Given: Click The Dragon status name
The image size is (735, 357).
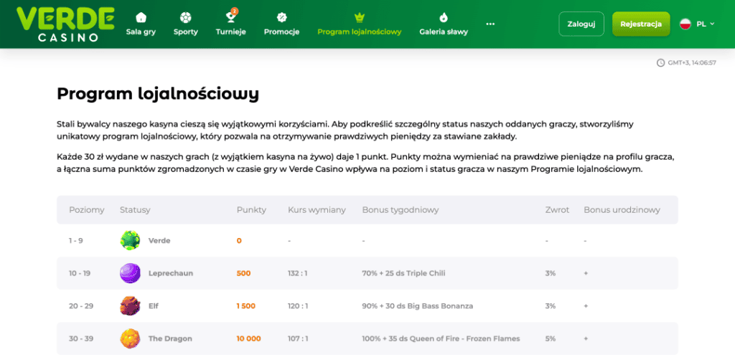Looking at the screenshot, I should click(x=170, y=338).
